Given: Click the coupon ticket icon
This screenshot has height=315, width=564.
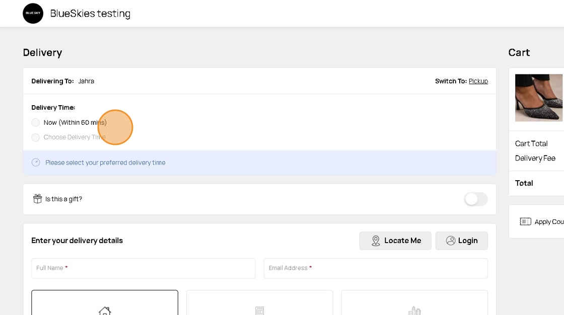Looking at the screenshot, I should [x=525, y=221].
